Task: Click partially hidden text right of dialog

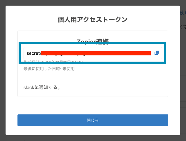Action: point(183,27)
